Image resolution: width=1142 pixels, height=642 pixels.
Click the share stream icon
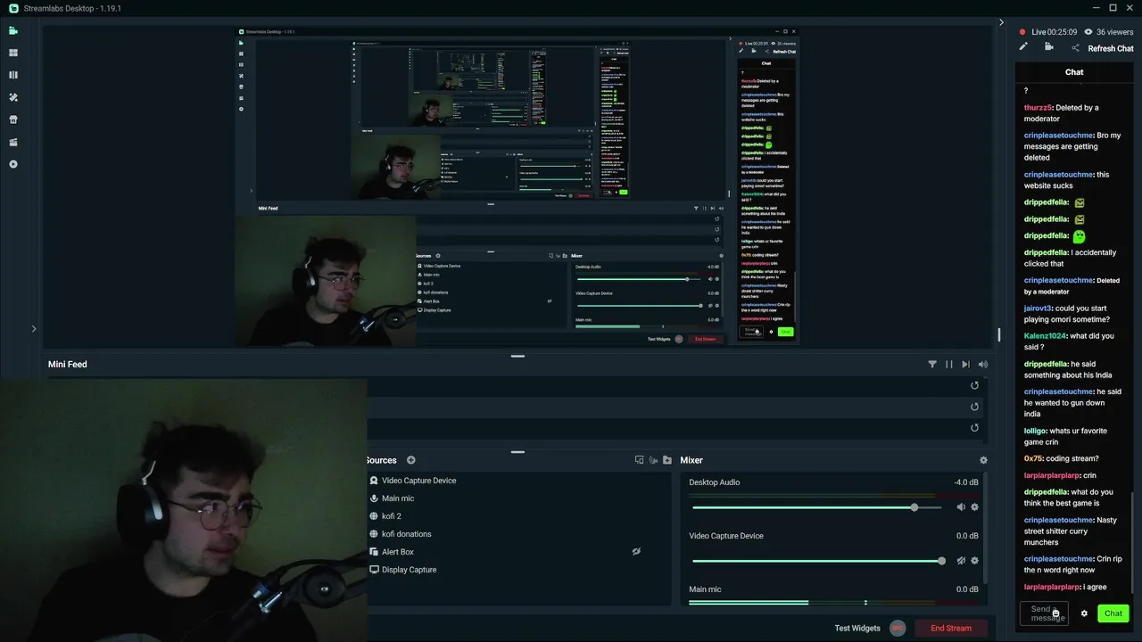click(x=1075, y=48)
